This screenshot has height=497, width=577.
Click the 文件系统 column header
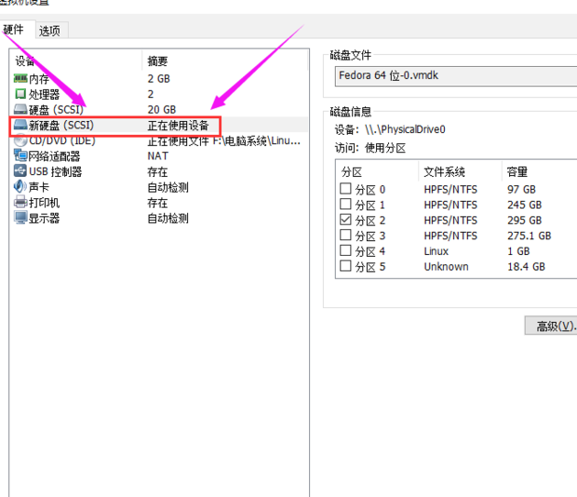(x=445, y=172)
